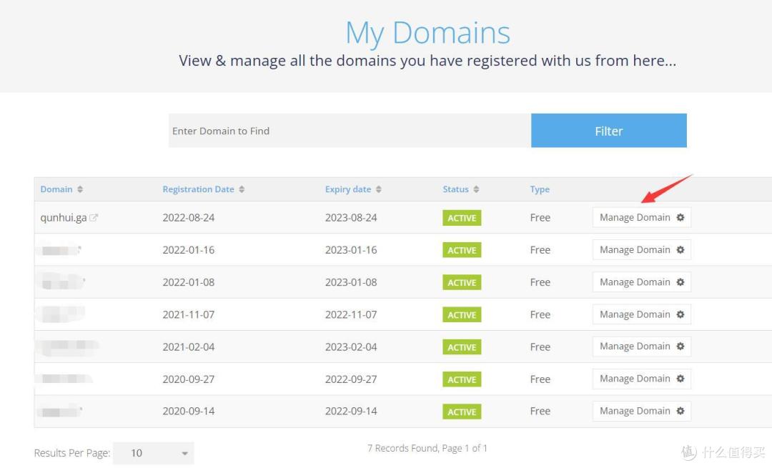Click sort arrows beside Registration Date header

[242, 189]
